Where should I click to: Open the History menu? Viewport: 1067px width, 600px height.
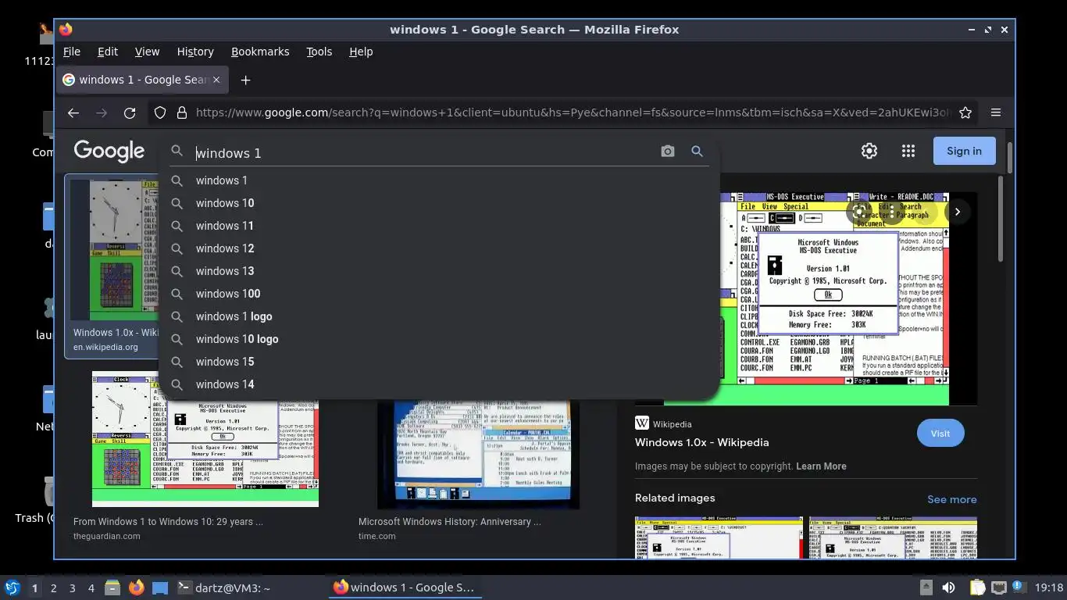click(x=195, y=52)
